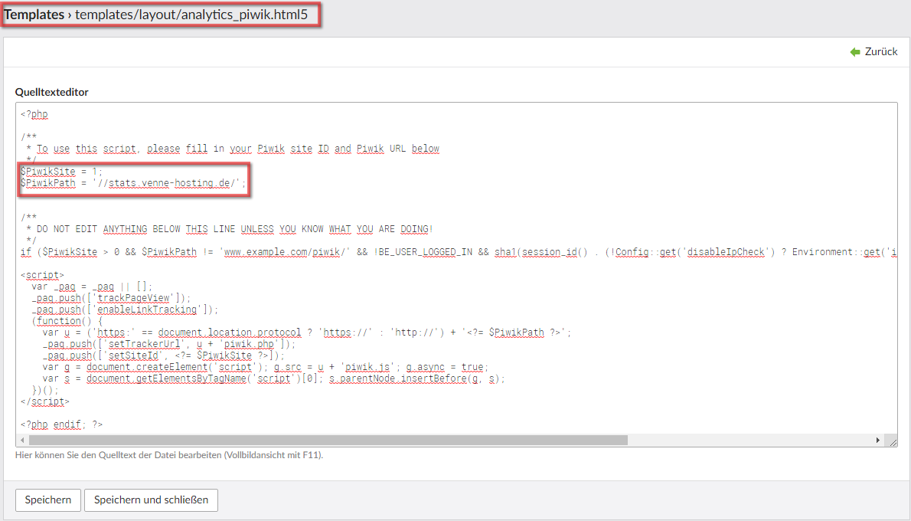Click the horizontal scrollbar thumb of editor

click(328, 441)
